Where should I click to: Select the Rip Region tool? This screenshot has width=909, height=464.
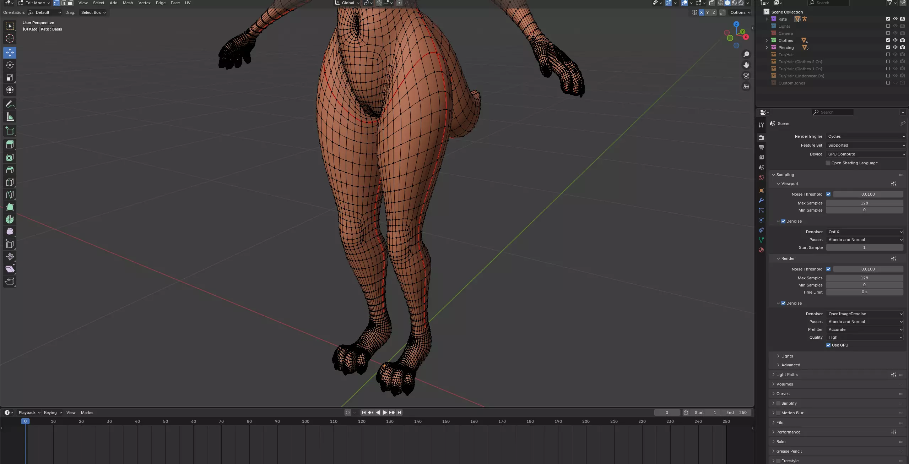click(10, 281)
